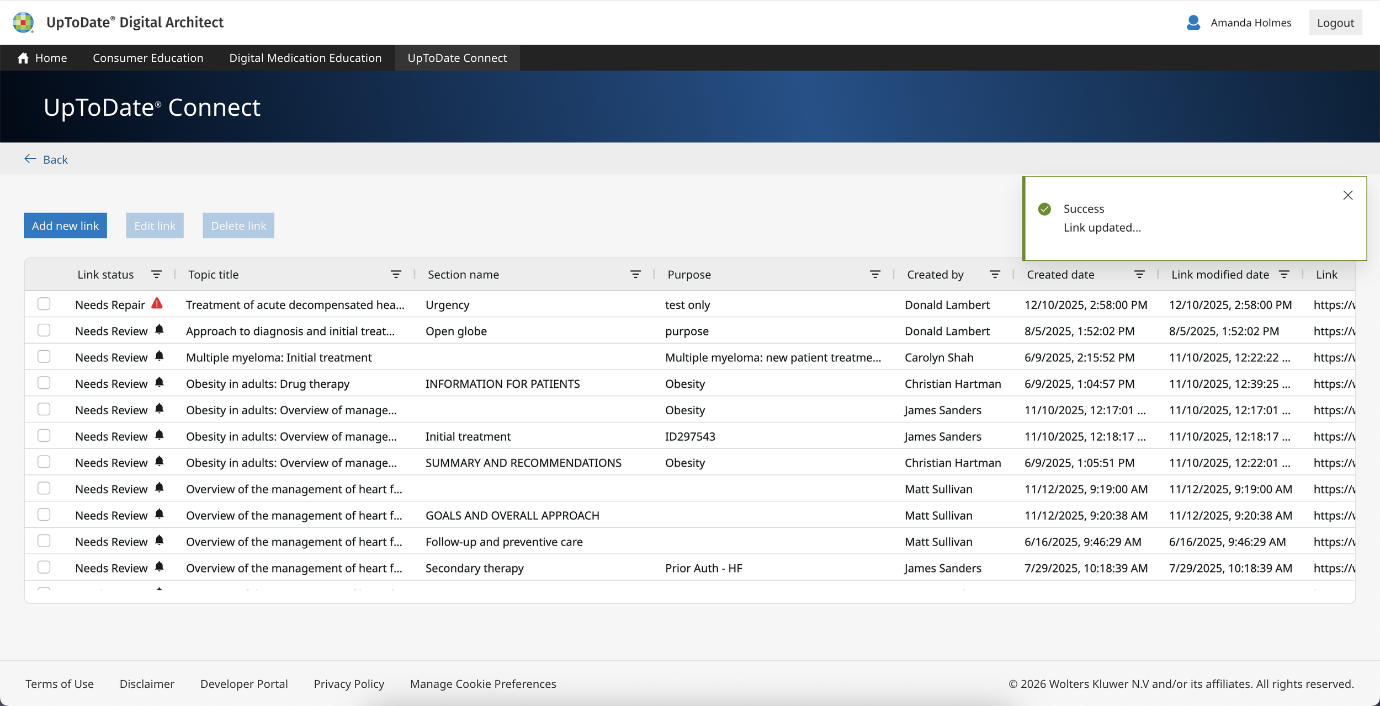Click the Link status column header
Screen dimensions: 1380x706
tap(105, 275)
